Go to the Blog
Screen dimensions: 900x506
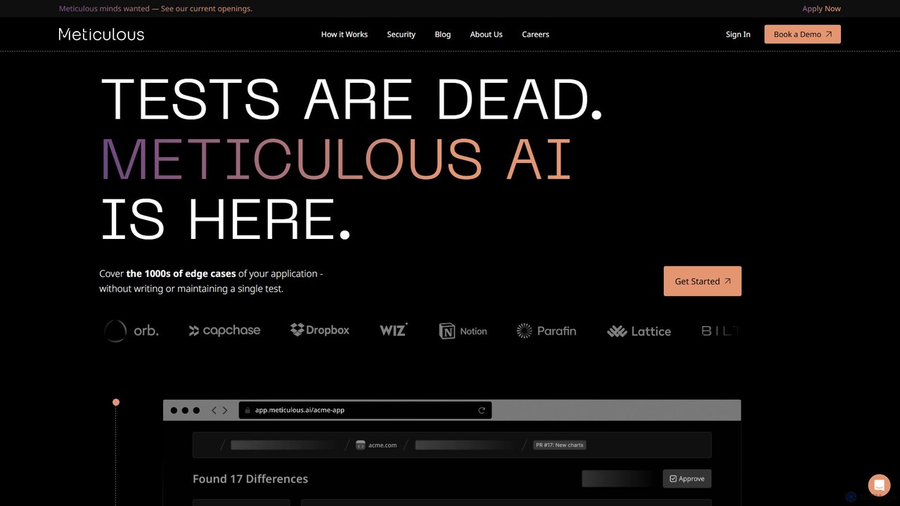click(x=443, y=34)
